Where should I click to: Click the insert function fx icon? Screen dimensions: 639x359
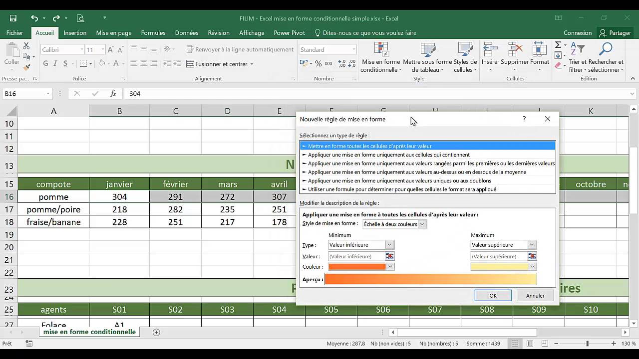click(x=113, y=94)
